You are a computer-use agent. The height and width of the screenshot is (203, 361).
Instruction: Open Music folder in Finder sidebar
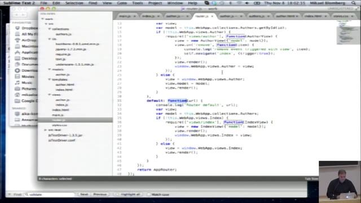coord(24,82)
